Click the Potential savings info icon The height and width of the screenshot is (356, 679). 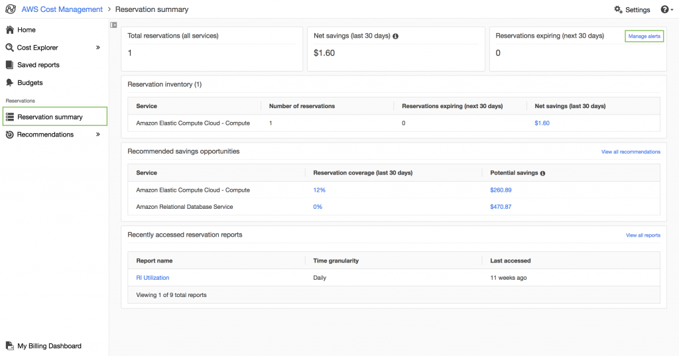point(542,173)
